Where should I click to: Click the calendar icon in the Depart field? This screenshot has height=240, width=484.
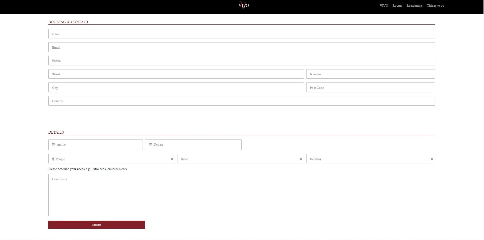coord(150,144)
